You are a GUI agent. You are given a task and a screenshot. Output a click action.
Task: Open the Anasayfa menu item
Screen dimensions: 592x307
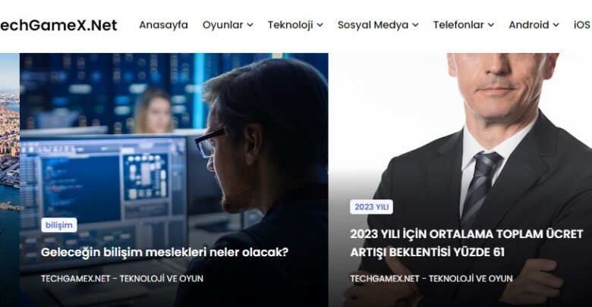pyautogui.click(x=163, y=25)
